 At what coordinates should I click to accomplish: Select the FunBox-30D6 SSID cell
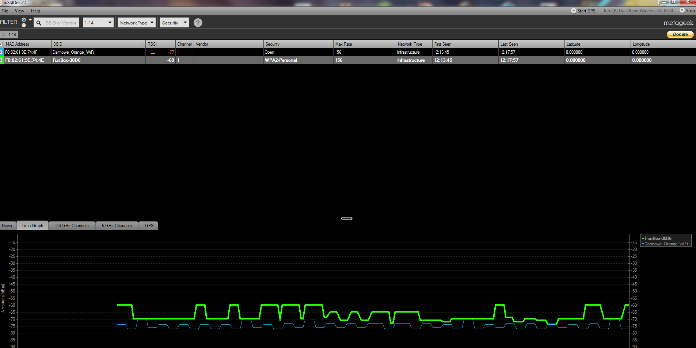click(98, 60)
